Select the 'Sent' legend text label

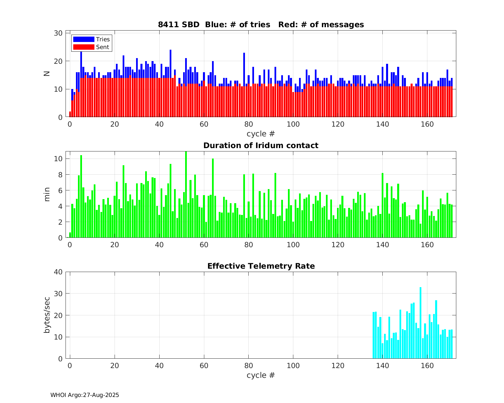102,47
